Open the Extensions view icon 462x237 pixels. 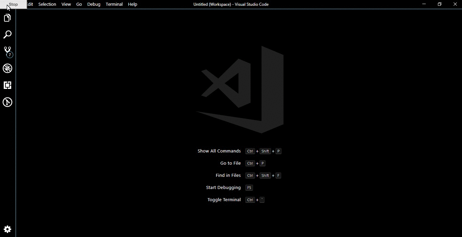[7, 85]
